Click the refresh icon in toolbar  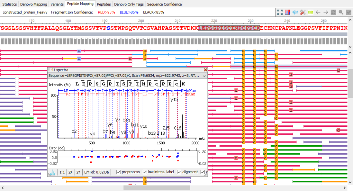click(x=333, y=12)
